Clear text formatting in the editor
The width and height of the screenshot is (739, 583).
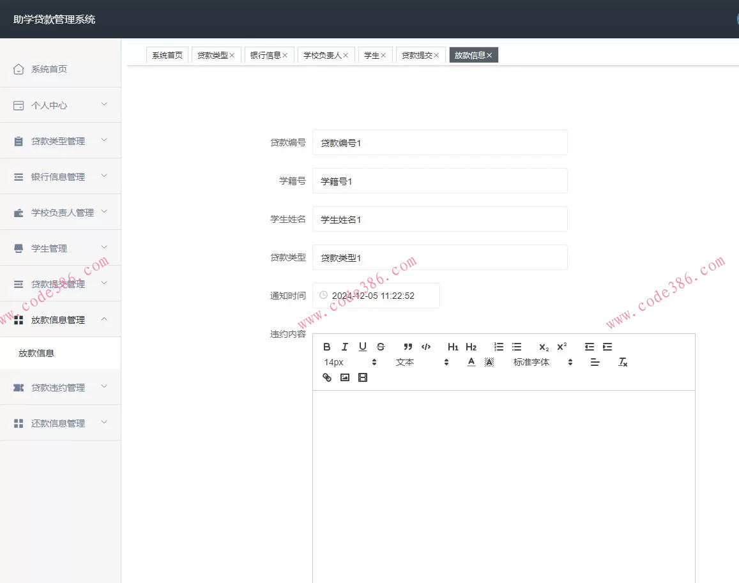(x=623, y=362)
